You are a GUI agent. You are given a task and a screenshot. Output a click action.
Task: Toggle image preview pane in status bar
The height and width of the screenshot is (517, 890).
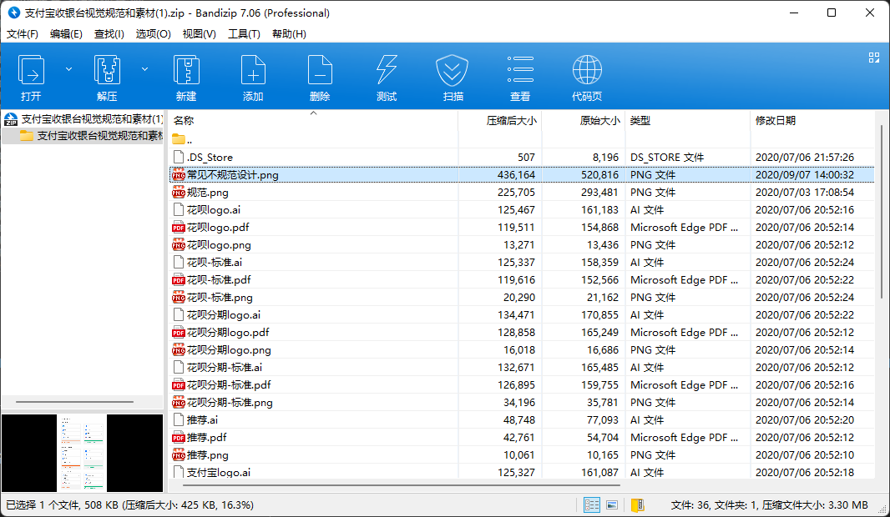[x=612, y=504]
